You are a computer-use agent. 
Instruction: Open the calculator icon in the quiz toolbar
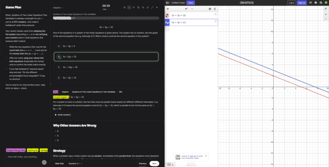(x=138, y=8)
